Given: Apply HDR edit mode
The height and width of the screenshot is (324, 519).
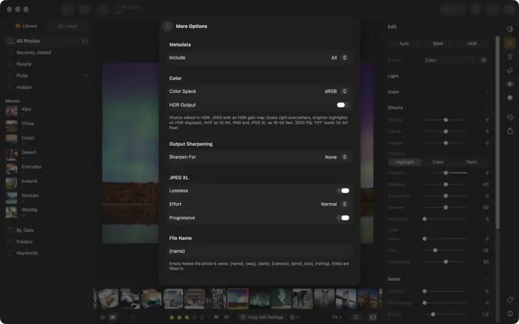Looking at the screenshot, I should (472, 43).
